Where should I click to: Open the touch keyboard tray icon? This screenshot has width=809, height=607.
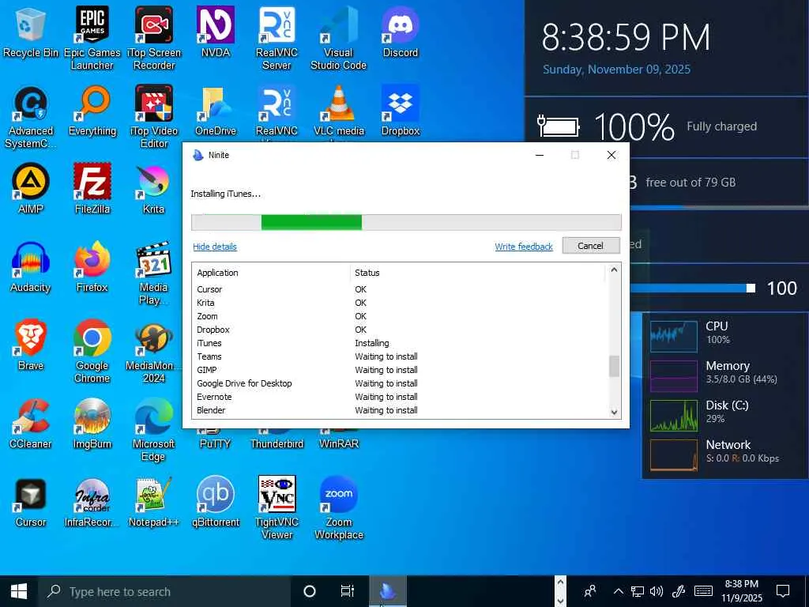coord(703,591)
